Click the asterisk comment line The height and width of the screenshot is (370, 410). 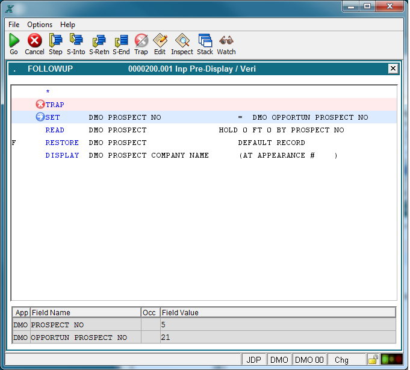48,91
